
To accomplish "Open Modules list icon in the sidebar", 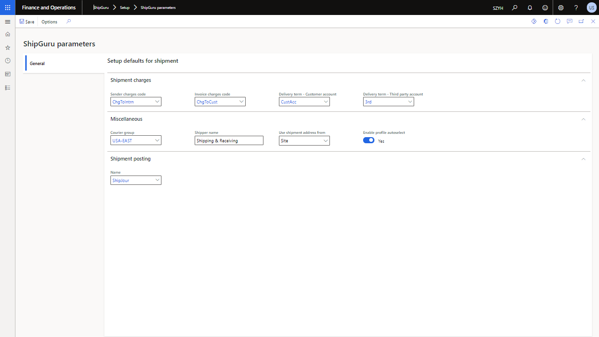I will click(7, 88).
